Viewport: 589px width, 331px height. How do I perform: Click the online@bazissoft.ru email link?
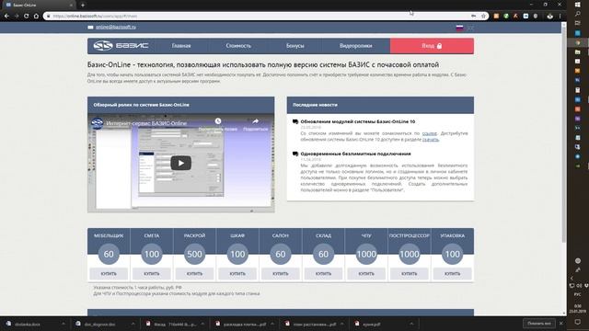(116, 27)
